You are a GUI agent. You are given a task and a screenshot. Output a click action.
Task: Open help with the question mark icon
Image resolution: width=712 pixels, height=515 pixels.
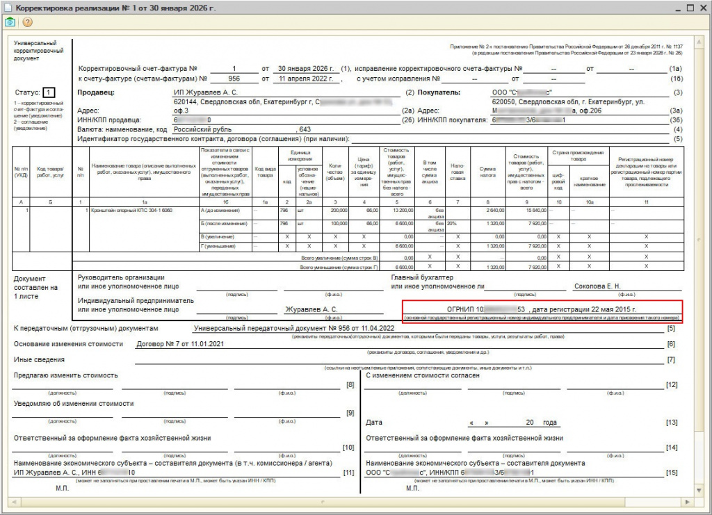click(x=27, y=22)
